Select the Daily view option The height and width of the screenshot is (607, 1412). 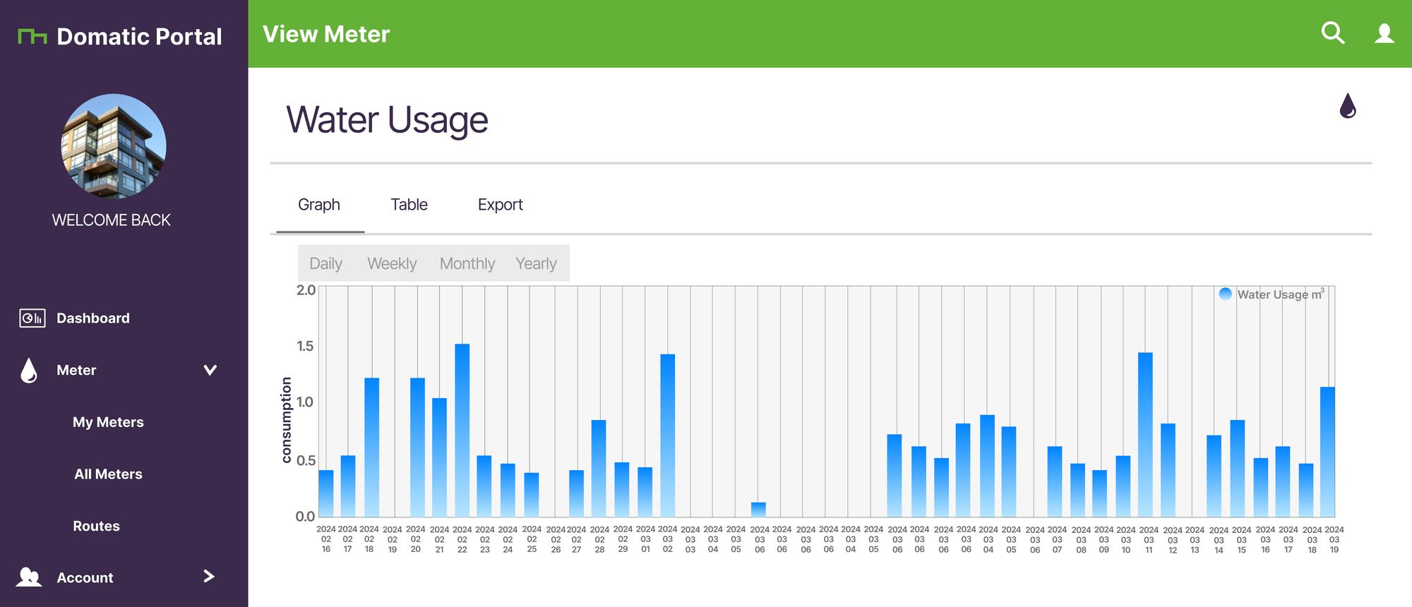[325, 263]
